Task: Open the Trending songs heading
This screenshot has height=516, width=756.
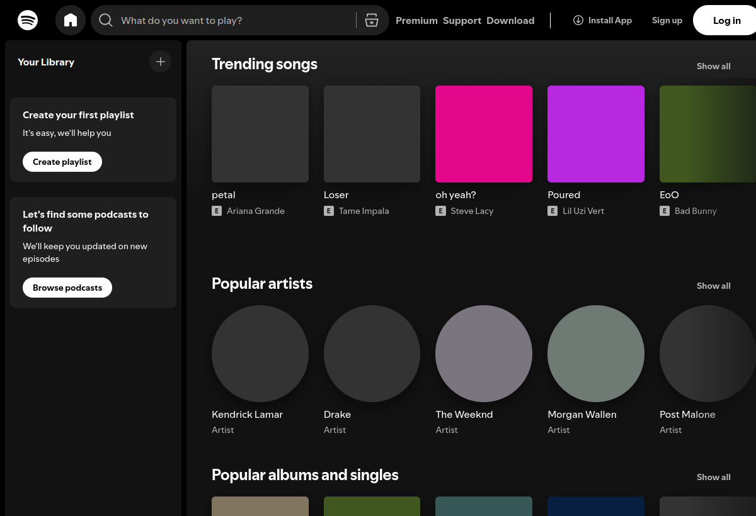Action: 265,64
